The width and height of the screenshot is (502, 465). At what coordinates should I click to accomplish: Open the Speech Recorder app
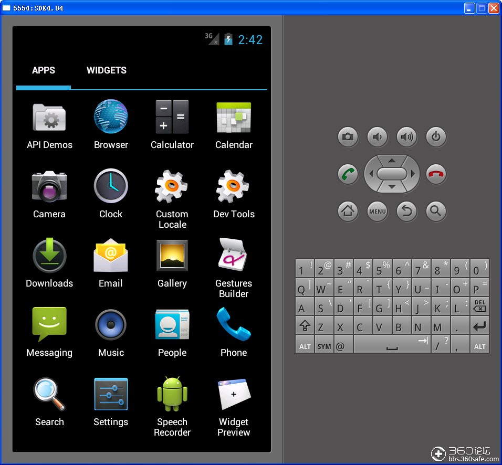[x=172, y=407]
